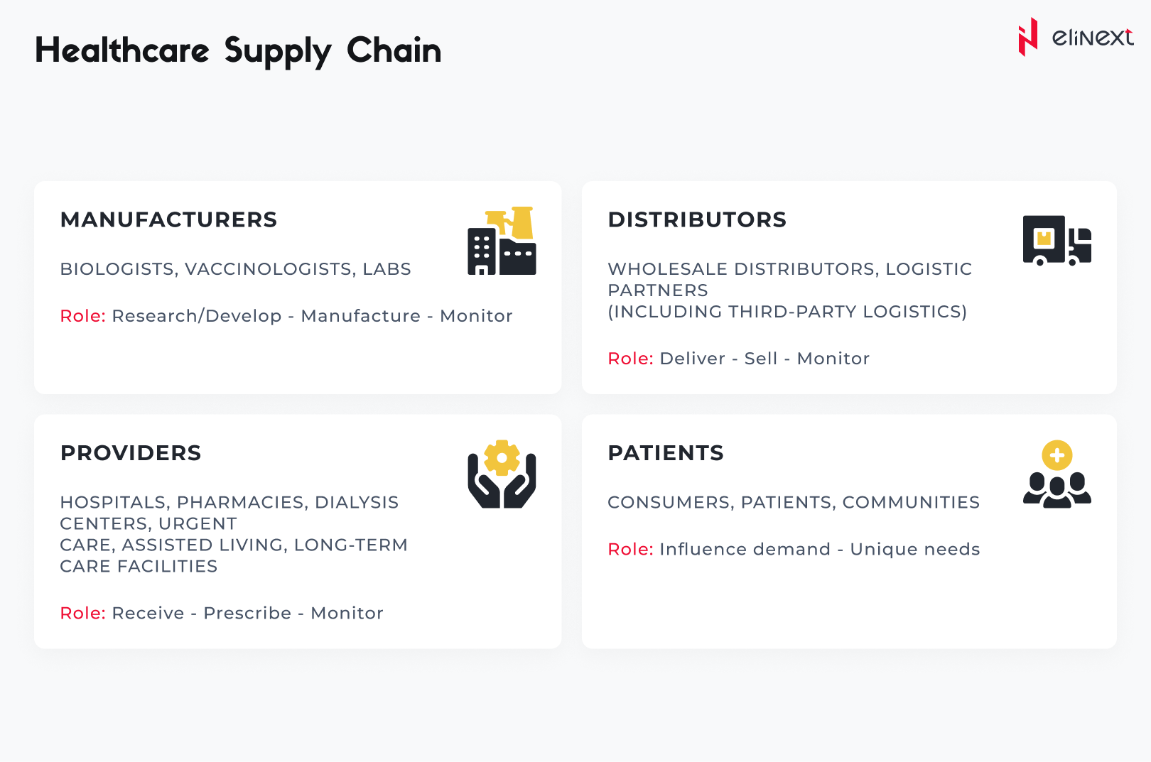Click the Manufacturers factory building icon
Viewport: 1151px width, 762px height.
502,241
